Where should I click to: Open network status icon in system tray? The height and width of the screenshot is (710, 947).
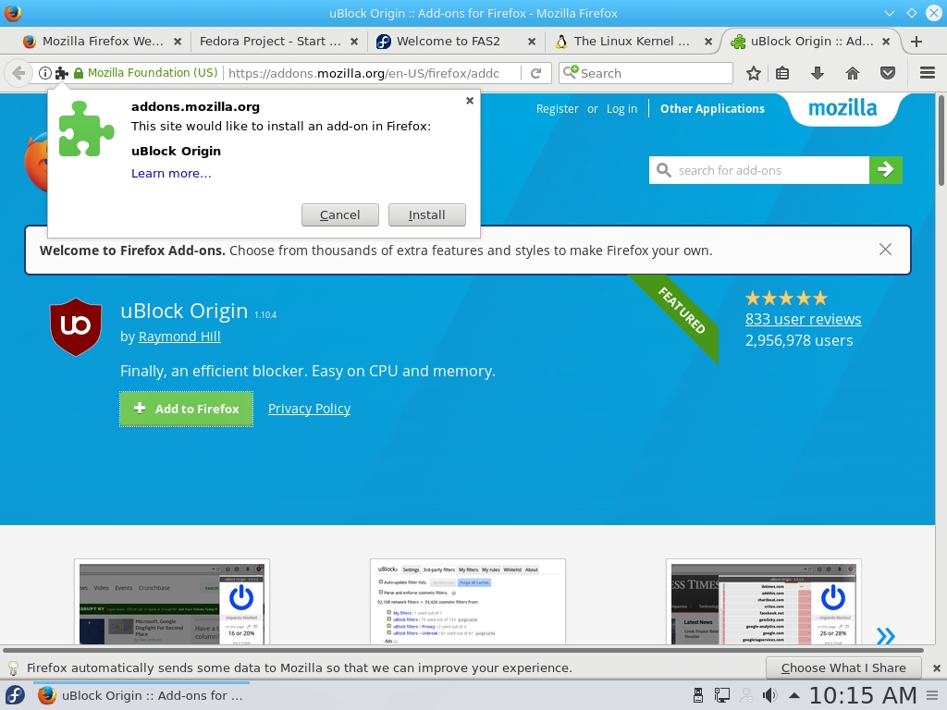click(721, 695)
